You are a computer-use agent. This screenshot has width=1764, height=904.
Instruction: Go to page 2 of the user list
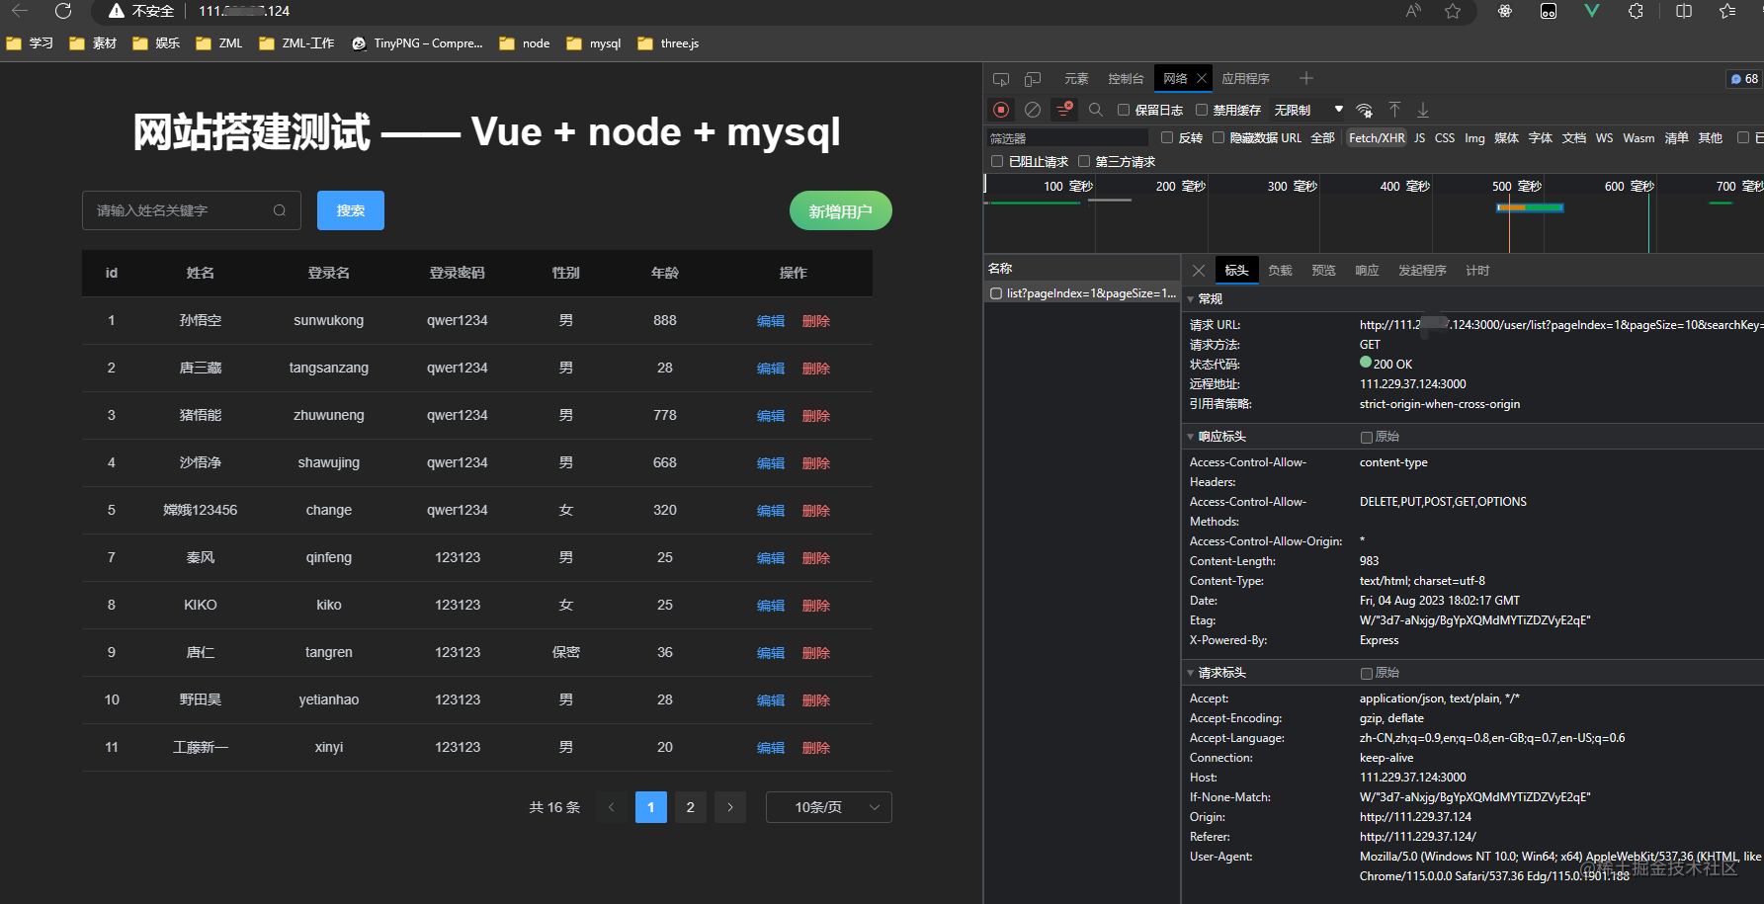tap(691, 807)
